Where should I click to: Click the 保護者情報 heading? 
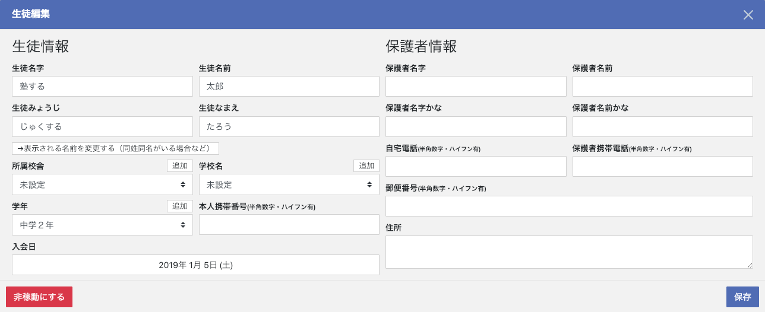click(x=421, y=46)
